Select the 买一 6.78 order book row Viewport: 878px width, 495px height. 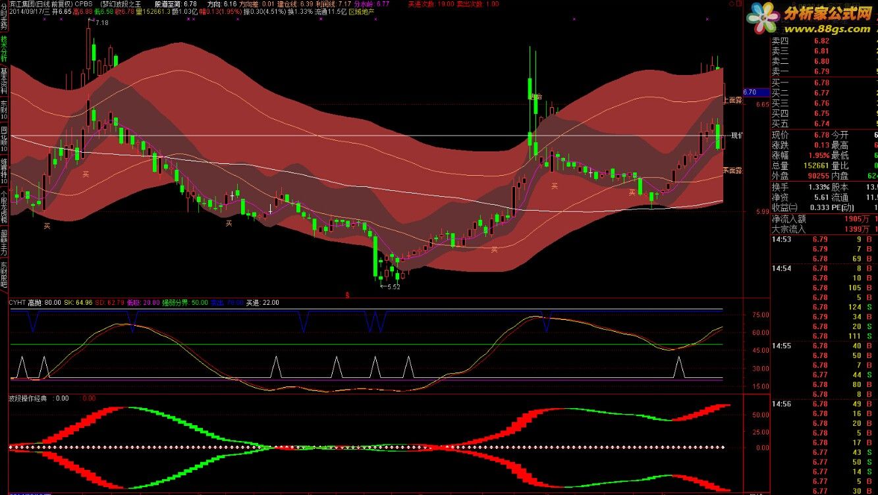pyautogui.click(x=824, y=83)
